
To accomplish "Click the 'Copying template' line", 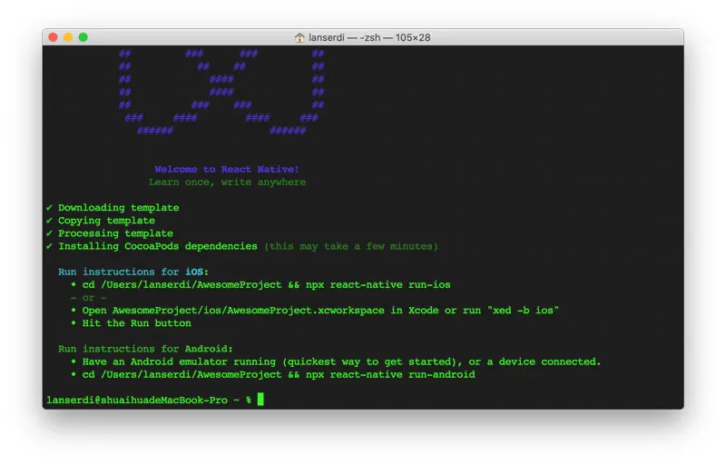I will 106,221.
